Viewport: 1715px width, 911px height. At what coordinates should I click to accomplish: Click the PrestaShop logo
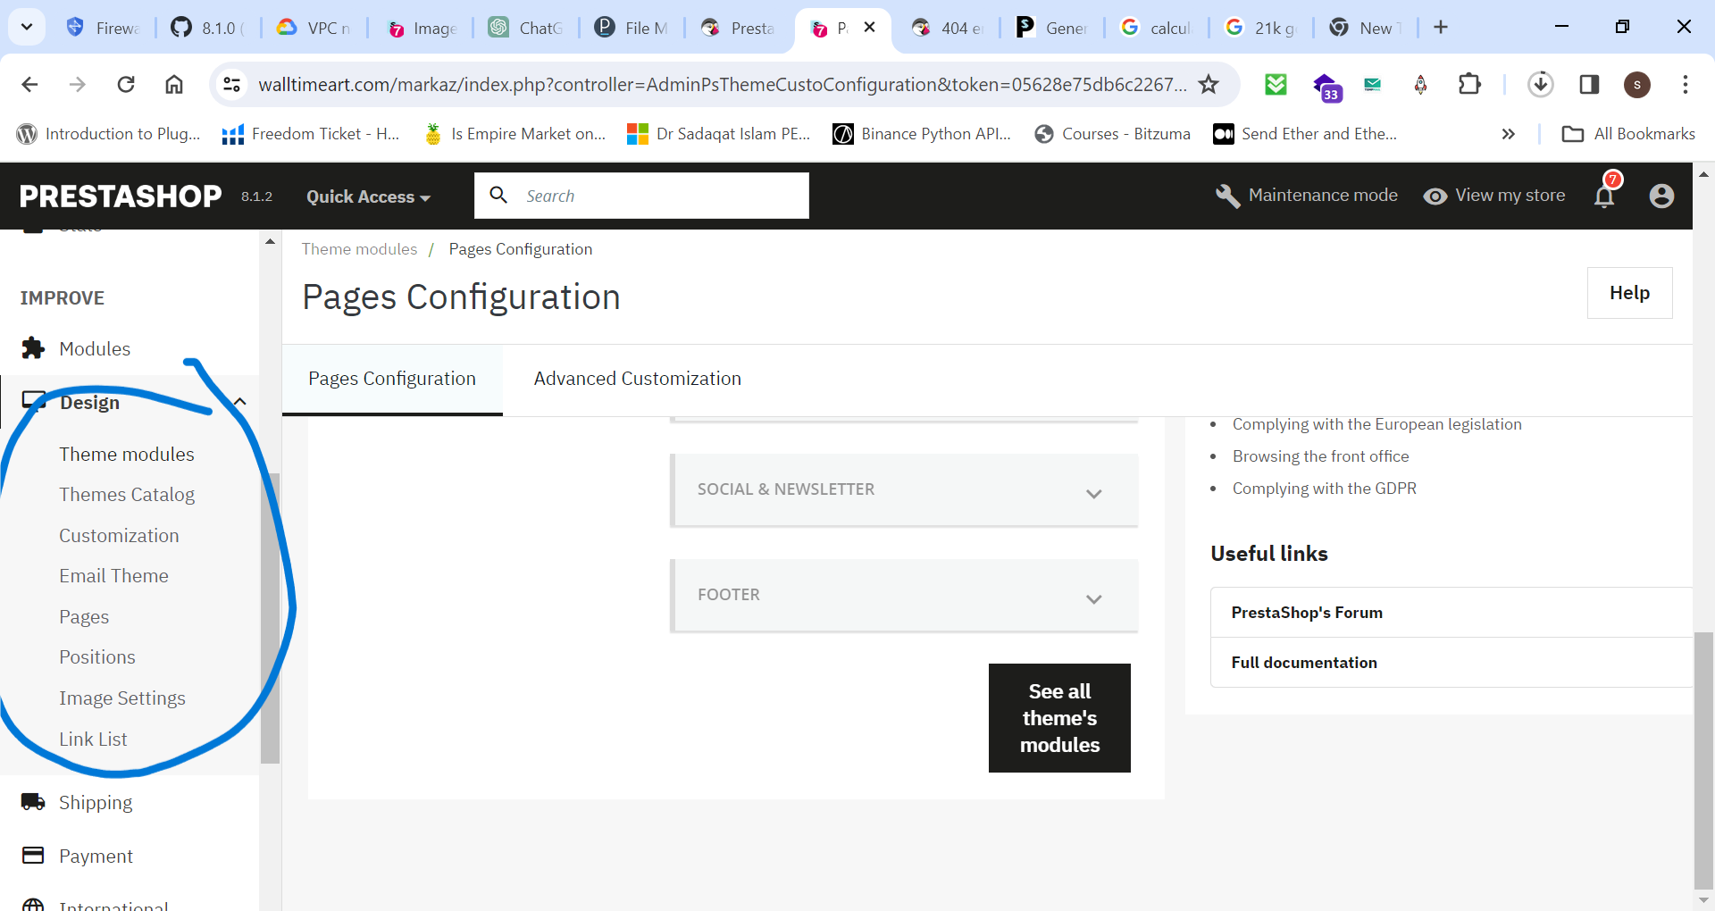click(x=121, y=196)
